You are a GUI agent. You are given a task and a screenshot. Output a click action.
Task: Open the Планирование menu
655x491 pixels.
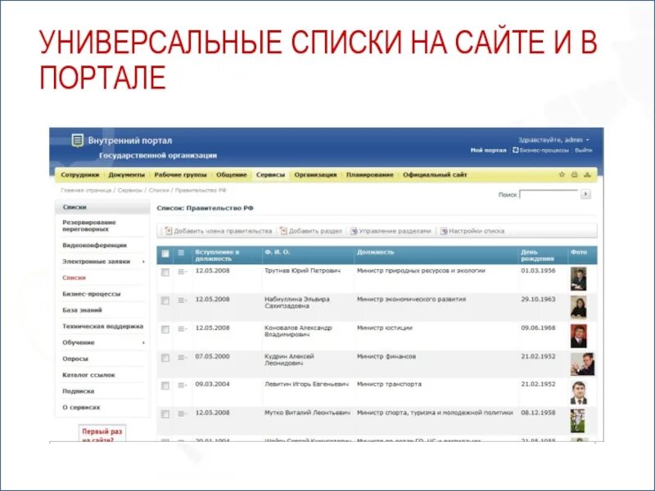370,175
